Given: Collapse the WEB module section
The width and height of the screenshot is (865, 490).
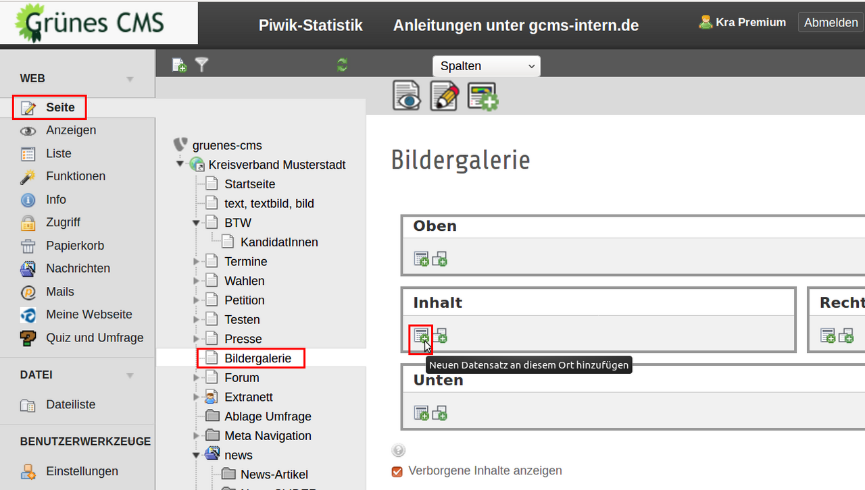Looking at the screenshot, I should click(x=130, y=79).
